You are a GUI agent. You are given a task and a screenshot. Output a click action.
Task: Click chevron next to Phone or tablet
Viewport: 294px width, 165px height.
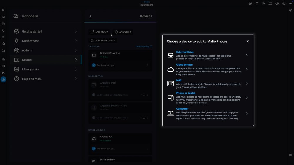(247, 98)
